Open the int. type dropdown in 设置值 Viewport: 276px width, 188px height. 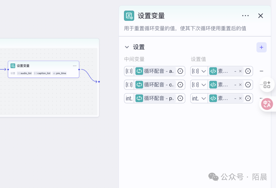point(199,98)
